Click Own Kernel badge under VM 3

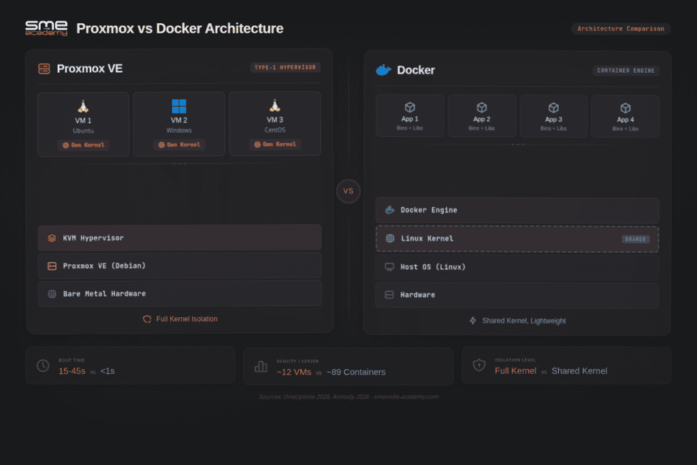pos(275,144)
